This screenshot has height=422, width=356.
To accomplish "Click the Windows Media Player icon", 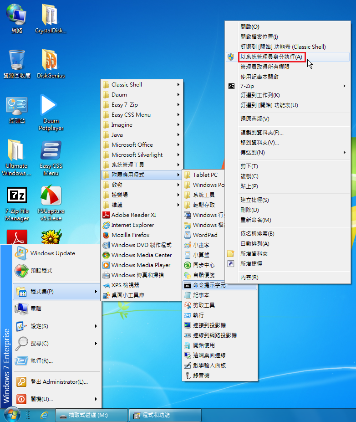I will [x=106, y=265].
